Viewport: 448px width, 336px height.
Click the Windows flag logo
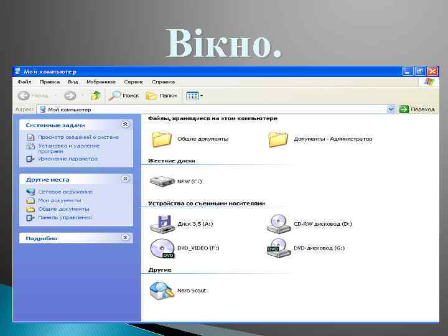click(429, 82)
